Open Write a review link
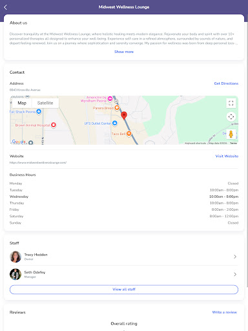248x331 pixels. tap(225, 312)
